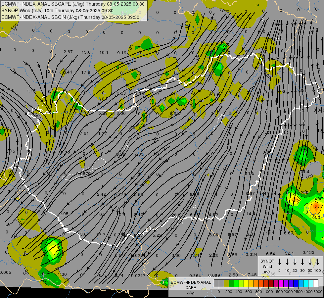
Task: Click the 27.7 value on the map
Action: pyautogui.click(x=101, y=235)
